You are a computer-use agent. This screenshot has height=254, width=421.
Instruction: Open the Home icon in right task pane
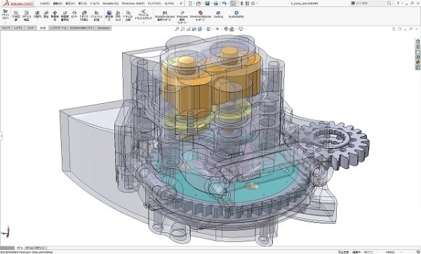click(x=417, y=41)
